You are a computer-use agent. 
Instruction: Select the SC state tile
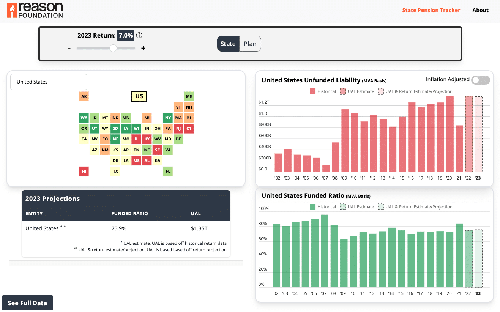(x=158, y=150)
